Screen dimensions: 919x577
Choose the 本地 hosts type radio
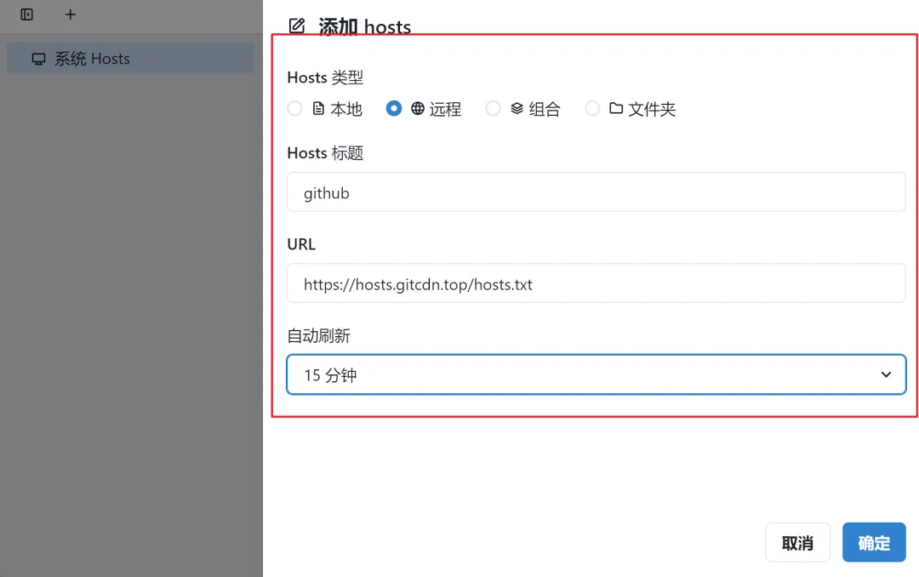coord(294,108)
